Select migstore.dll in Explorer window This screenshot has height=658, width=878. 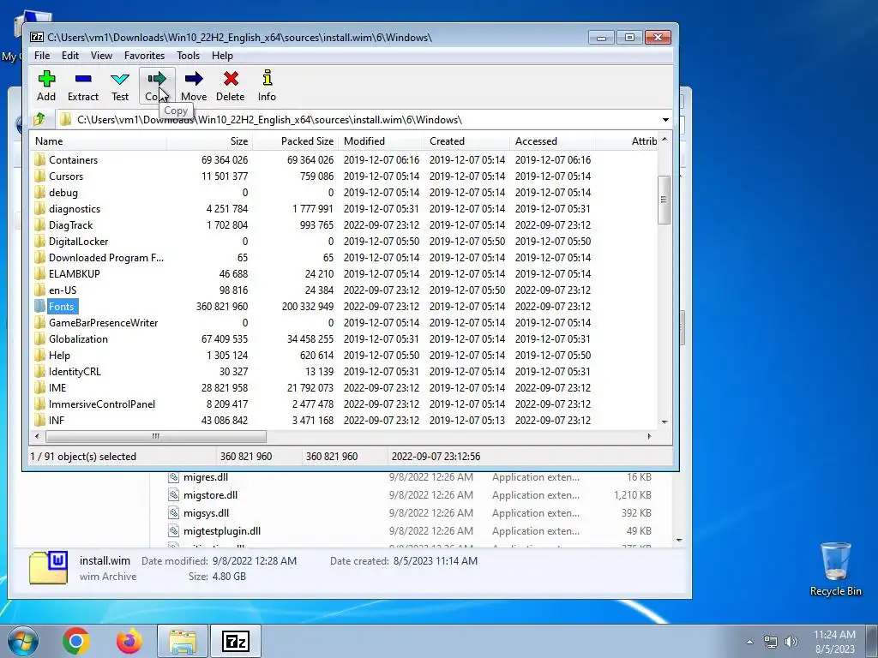click(x=210, y=494)
